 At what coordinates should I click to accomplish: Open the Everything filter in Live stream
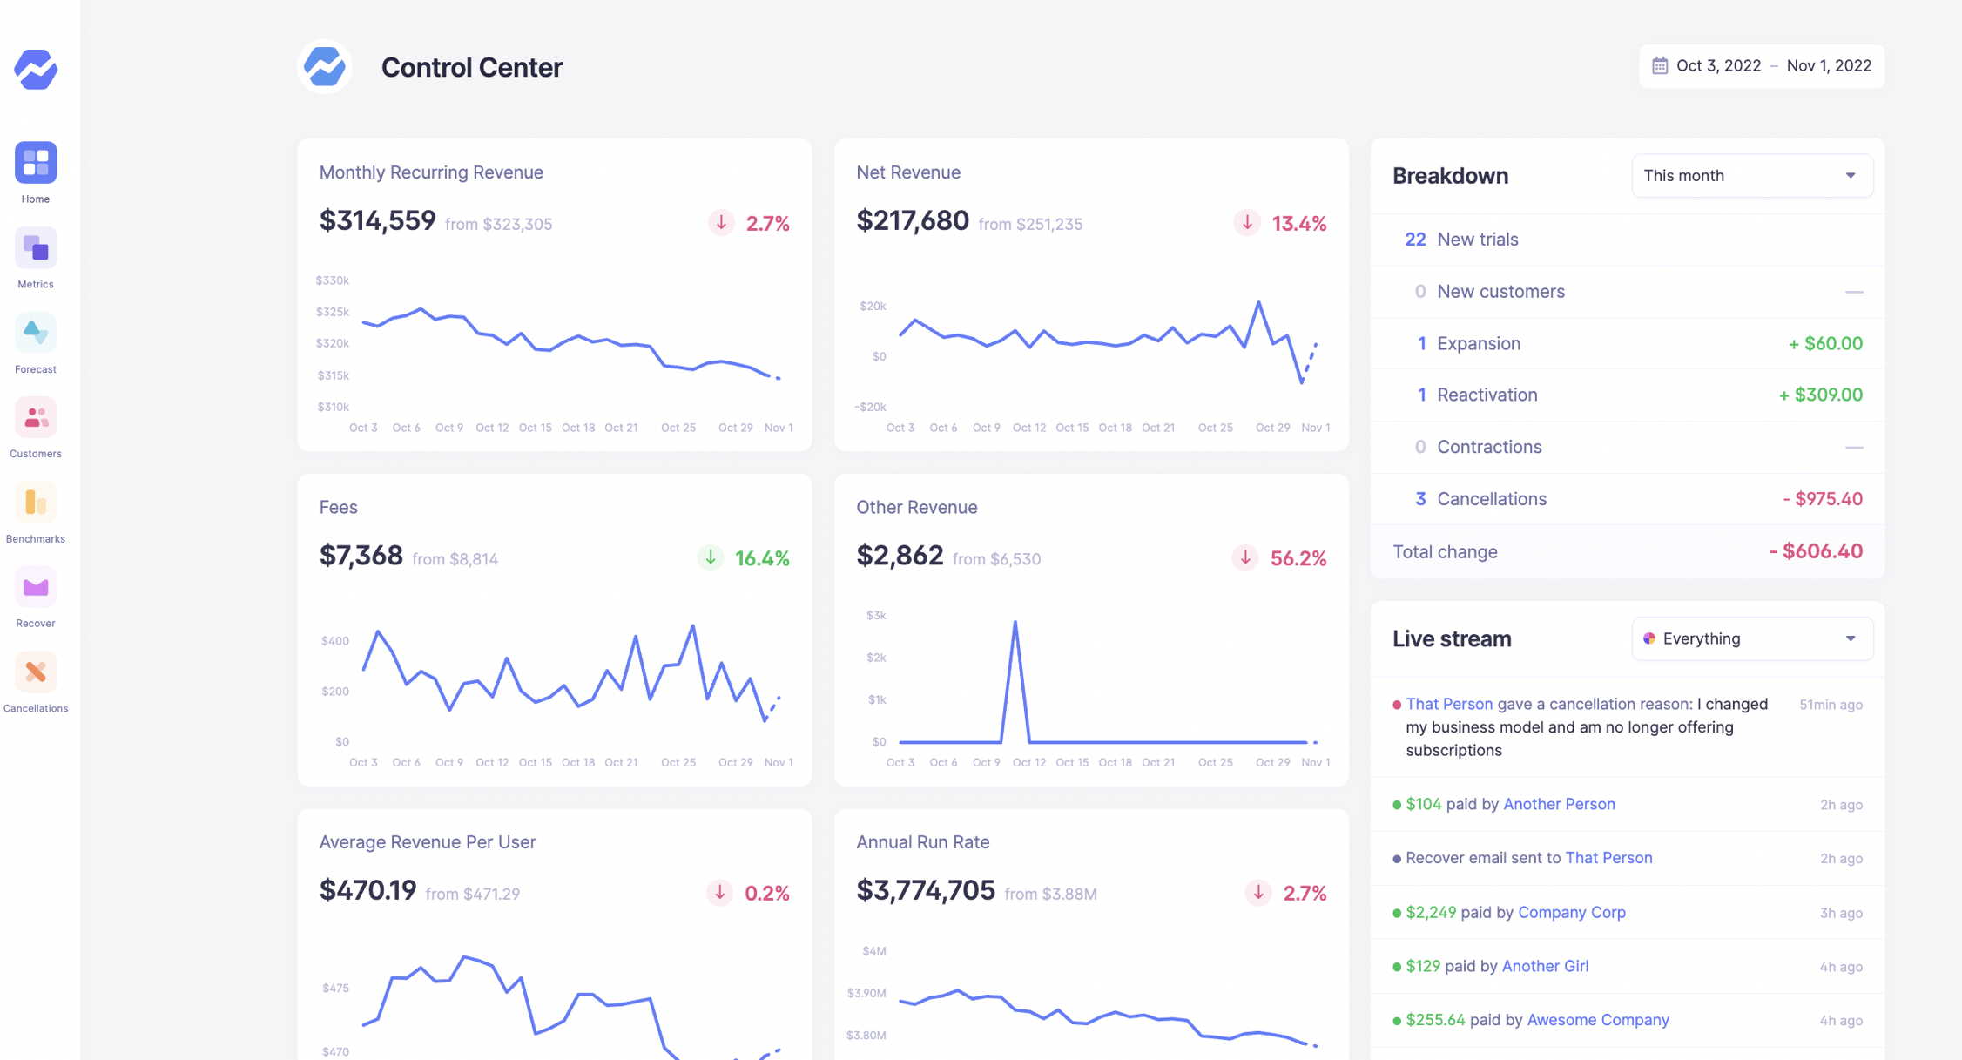pyautogui.click(x=1752, y=638)
